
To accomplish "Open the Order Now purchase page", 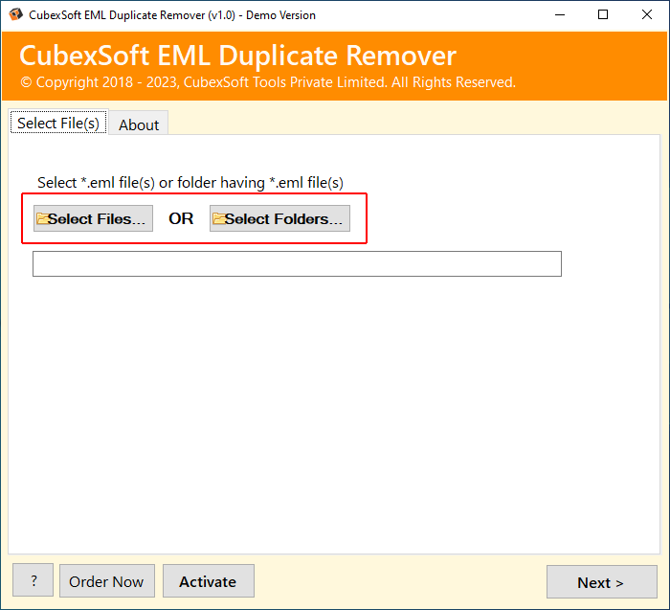I will tap(107, 581).
